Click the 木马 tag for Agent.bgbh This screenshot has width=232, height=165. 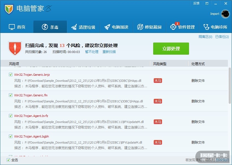[158, 142]
